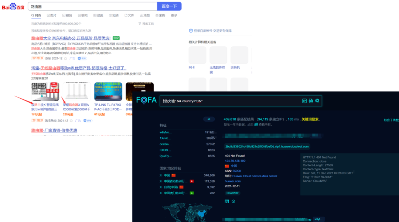Click the world map in FOFA sidebar
399x222 pixels.
(x=187, y=213)
